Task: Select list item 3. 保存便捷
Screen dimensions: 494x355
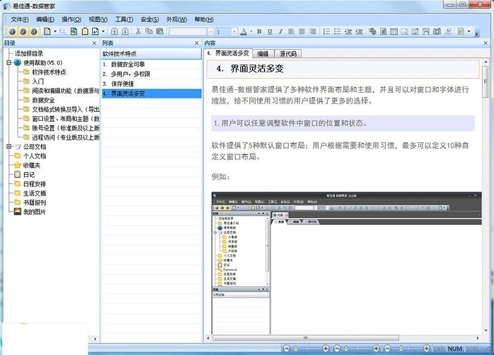Action: coord(151,84)
